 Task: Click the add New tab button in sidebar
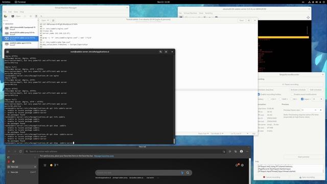(x=22, y=172)
